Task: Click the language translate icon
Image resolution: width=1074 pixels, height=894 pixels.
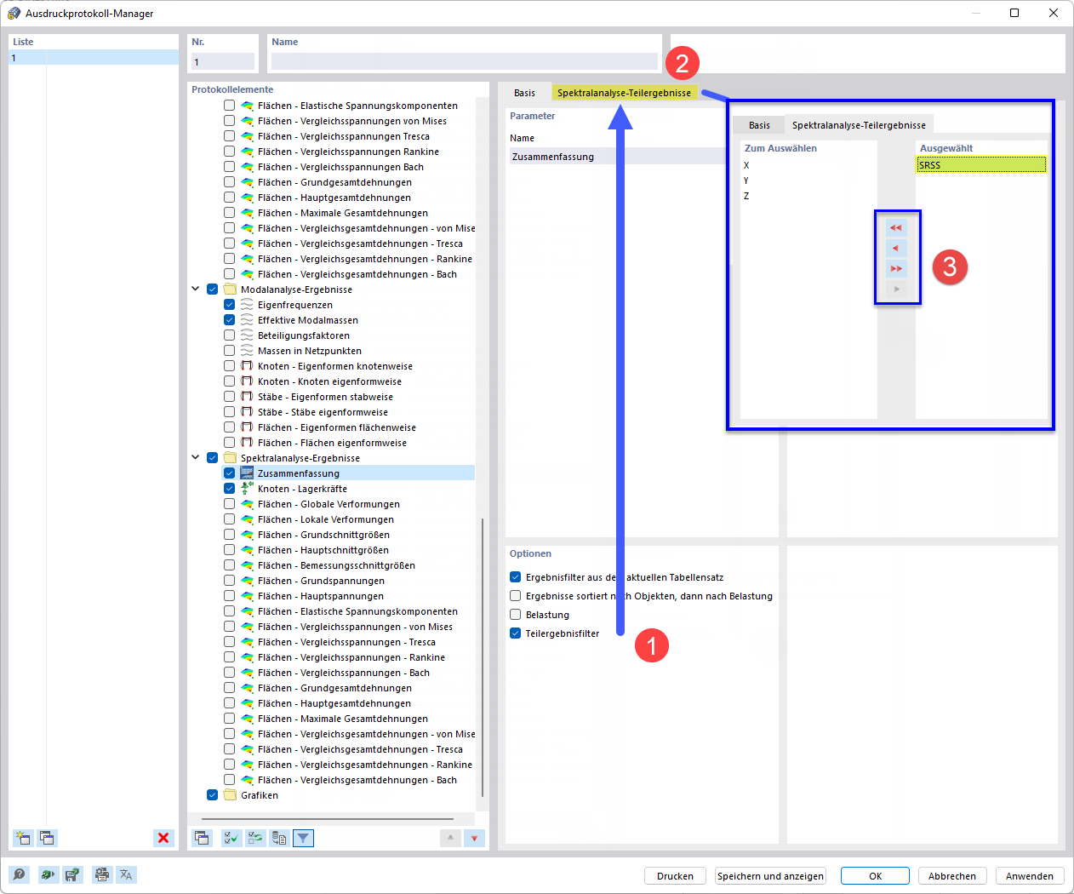Action: pos(126,874)
